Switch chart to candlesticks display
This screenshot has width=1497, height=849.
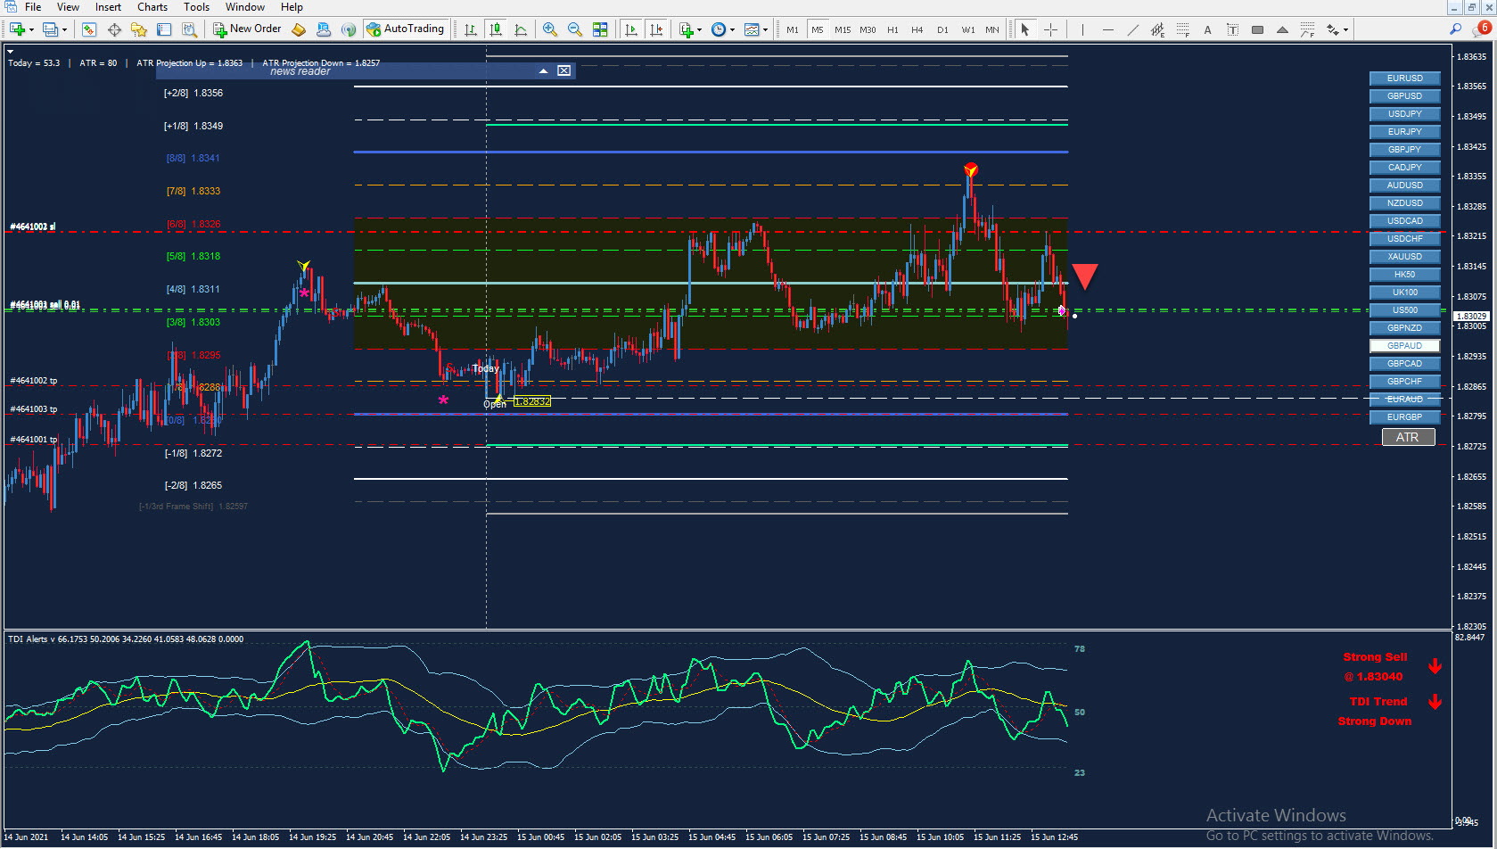[496, 29]
